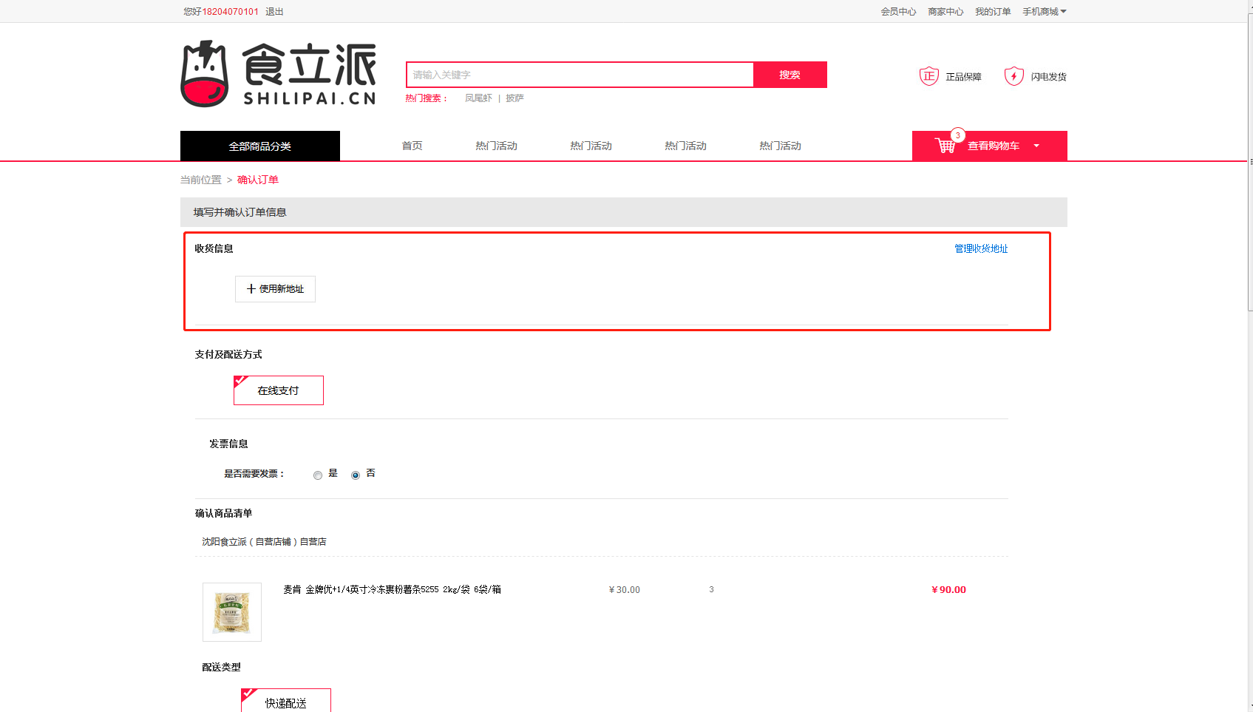
Task: Open the 管理收货地址 link
Action: 981,248
